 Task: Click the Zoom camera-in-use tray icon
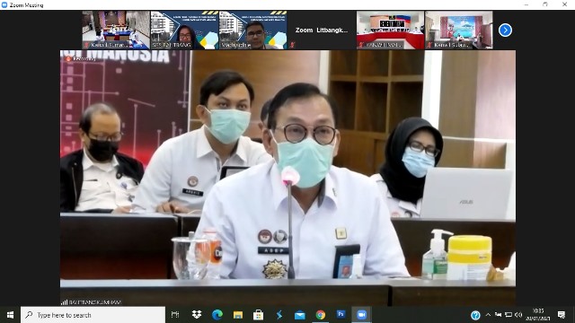click(x=498, y=315)
